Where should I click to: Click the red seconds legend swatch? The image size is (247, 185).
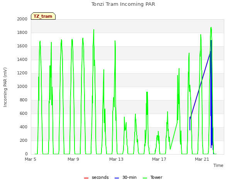(86, 178)
